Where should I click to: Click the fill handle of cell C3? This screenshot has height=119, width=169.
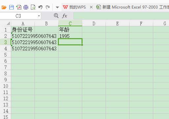(x=82, y=45)
